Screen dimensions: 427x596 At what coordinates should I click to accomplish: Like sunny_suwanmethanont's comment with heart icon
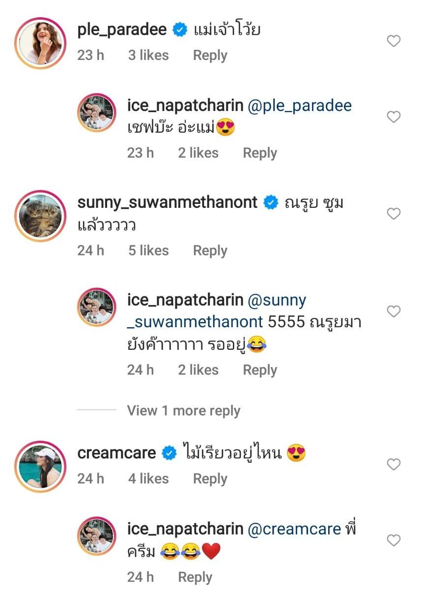[394, 214]
